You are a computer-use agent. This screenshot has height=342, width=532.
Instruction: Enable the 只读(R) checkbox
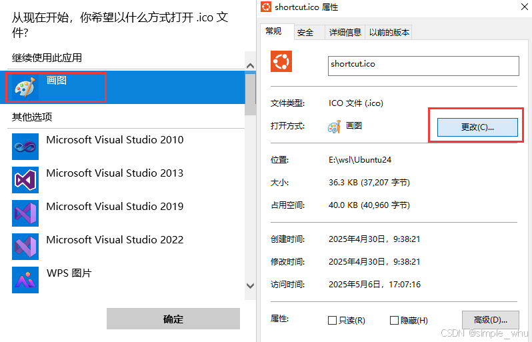[x=332, y=320]
